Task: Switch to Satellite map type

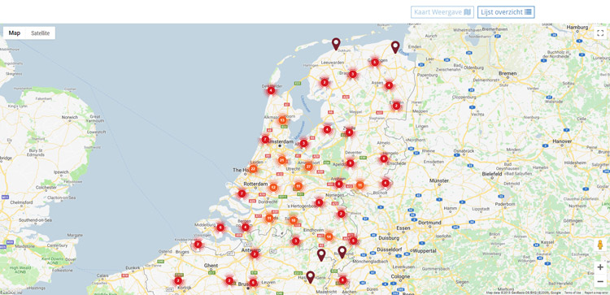Action: [41, 33]
